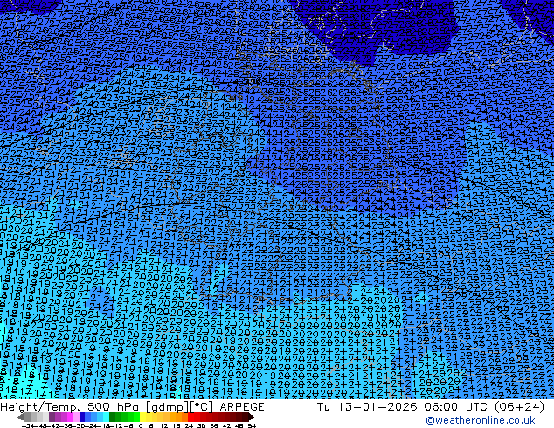Click the dark blue swatch in the legend
The width and height of the screenshot is (554, 428).
(82, 417)
